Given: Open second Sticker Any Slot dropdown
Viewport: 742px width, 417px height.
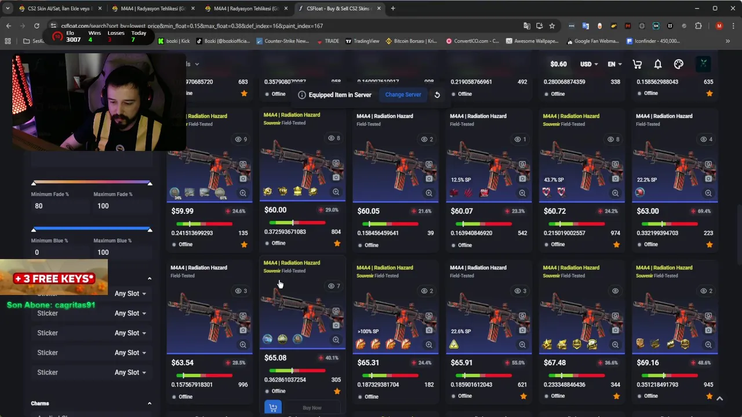Looking at the screenshot, I should coord(130,313).
